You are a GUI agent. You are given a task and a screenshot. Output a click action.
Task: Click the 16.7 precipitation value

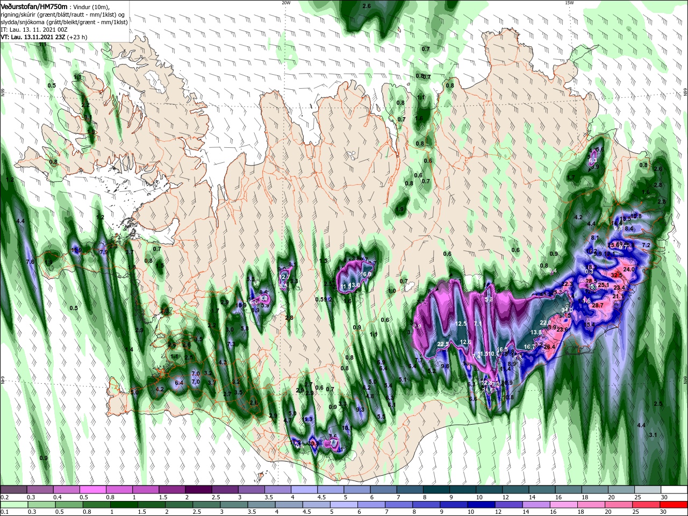click(529, 347)
